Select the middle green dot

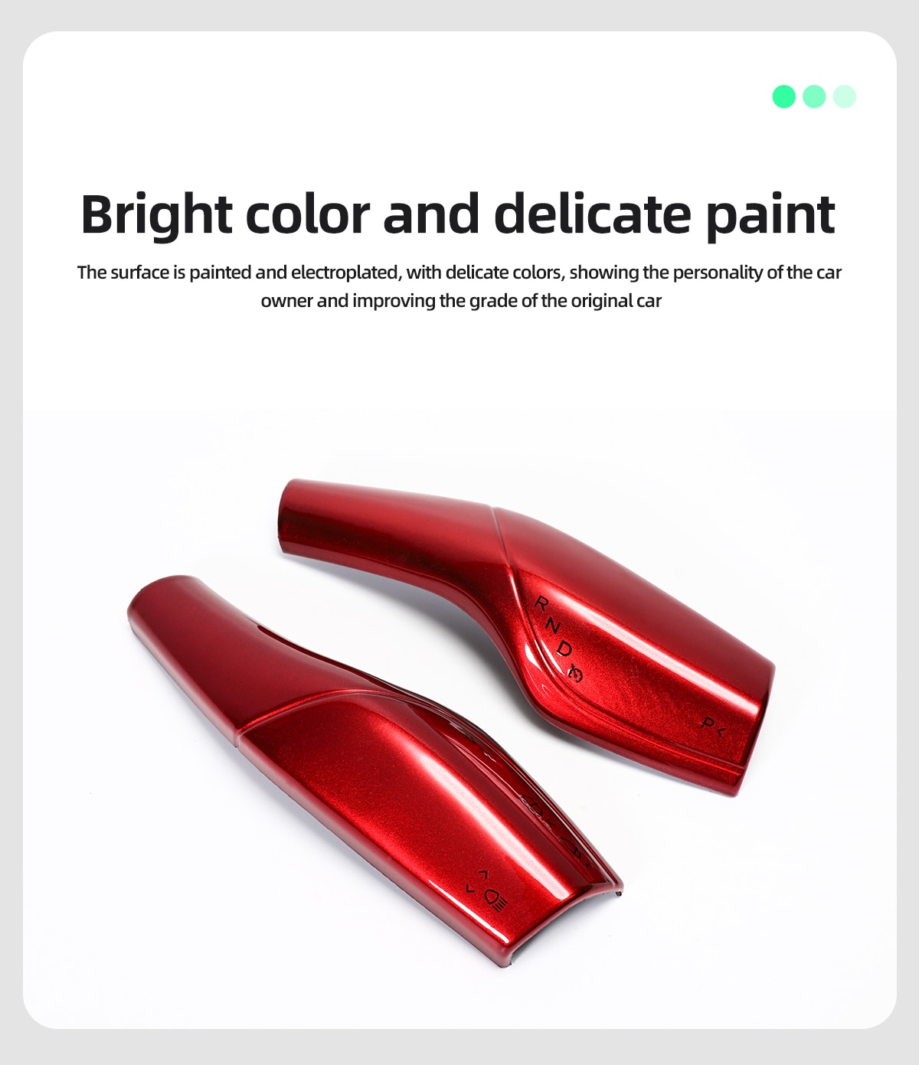pyautogui.click(x=814, y=96)
